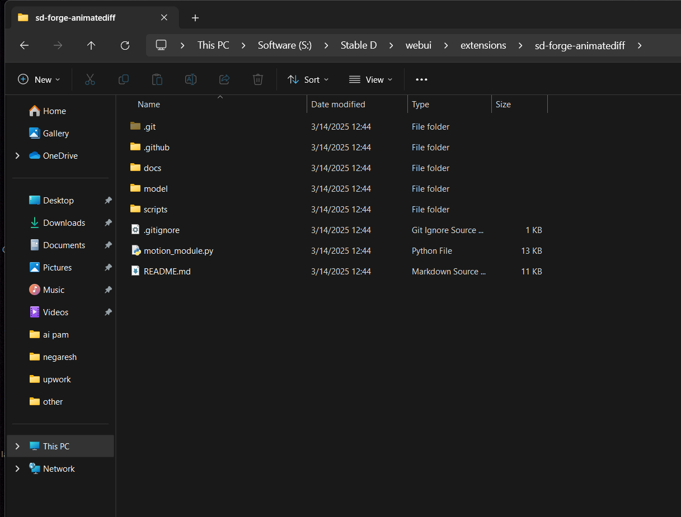Click the webui breadcrumb in address bar
The height and width of the screenshot is (517, 681).
(419, 45)
